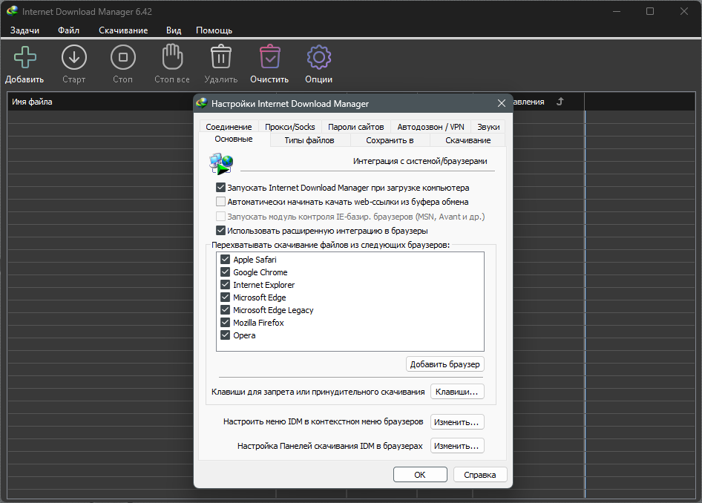Click the settings dialog title icon

tap(202, 103)
